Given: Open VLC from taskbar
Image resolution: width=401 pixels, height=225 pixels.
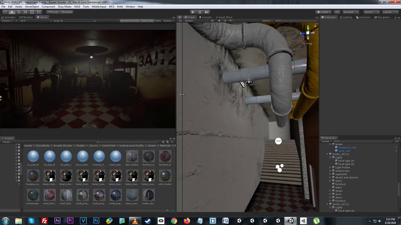Looking at the screenshot, I should click(135, 221).
